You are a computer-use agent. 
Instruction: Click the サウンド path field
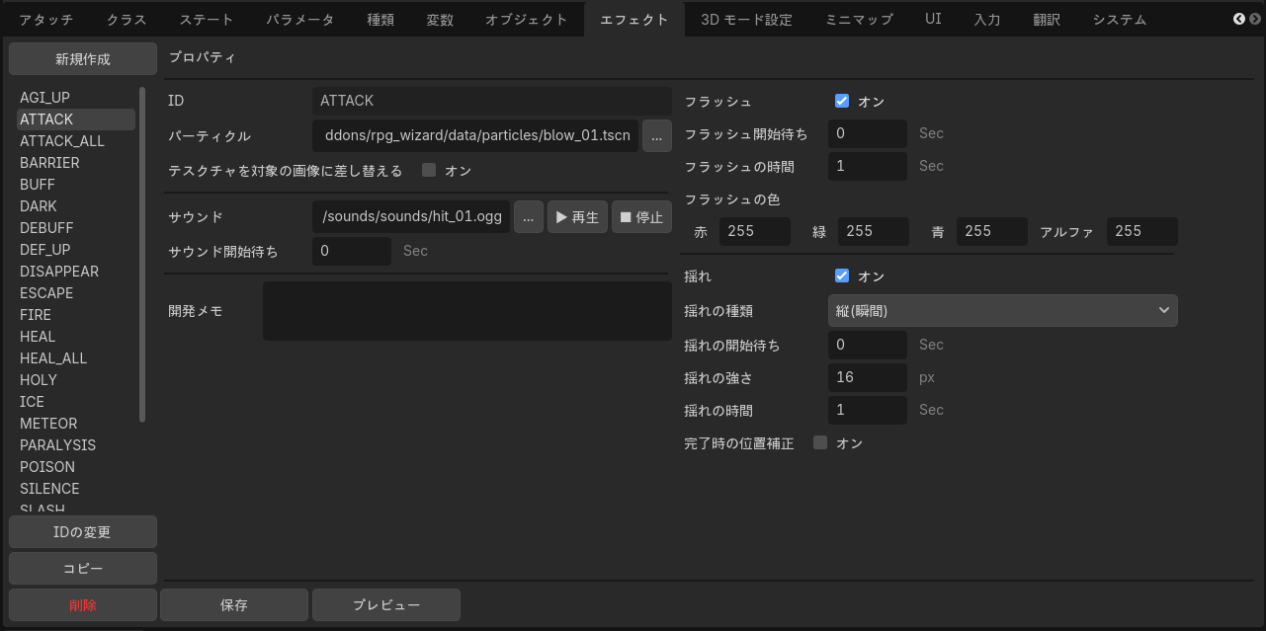(411, 217)
